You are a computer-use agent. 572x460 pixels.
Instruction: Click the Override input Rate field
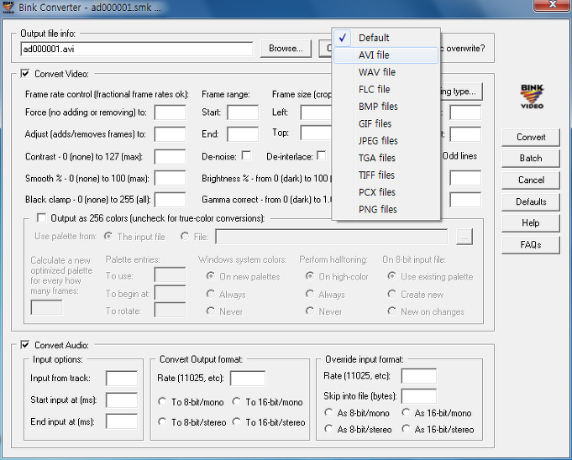coord(419,376)
